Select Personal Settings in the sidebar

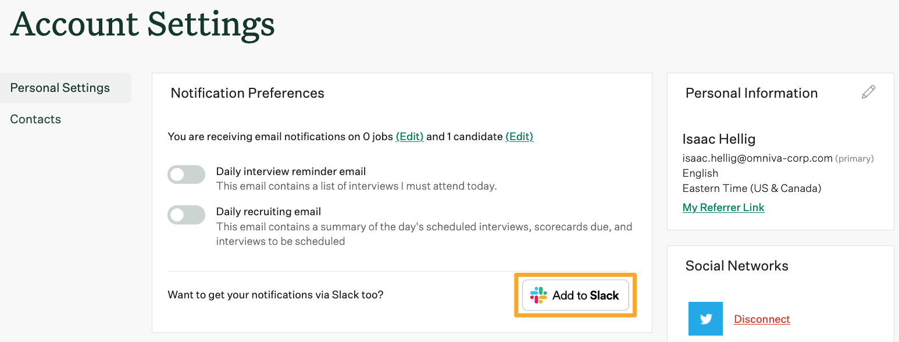pos(59,87)
